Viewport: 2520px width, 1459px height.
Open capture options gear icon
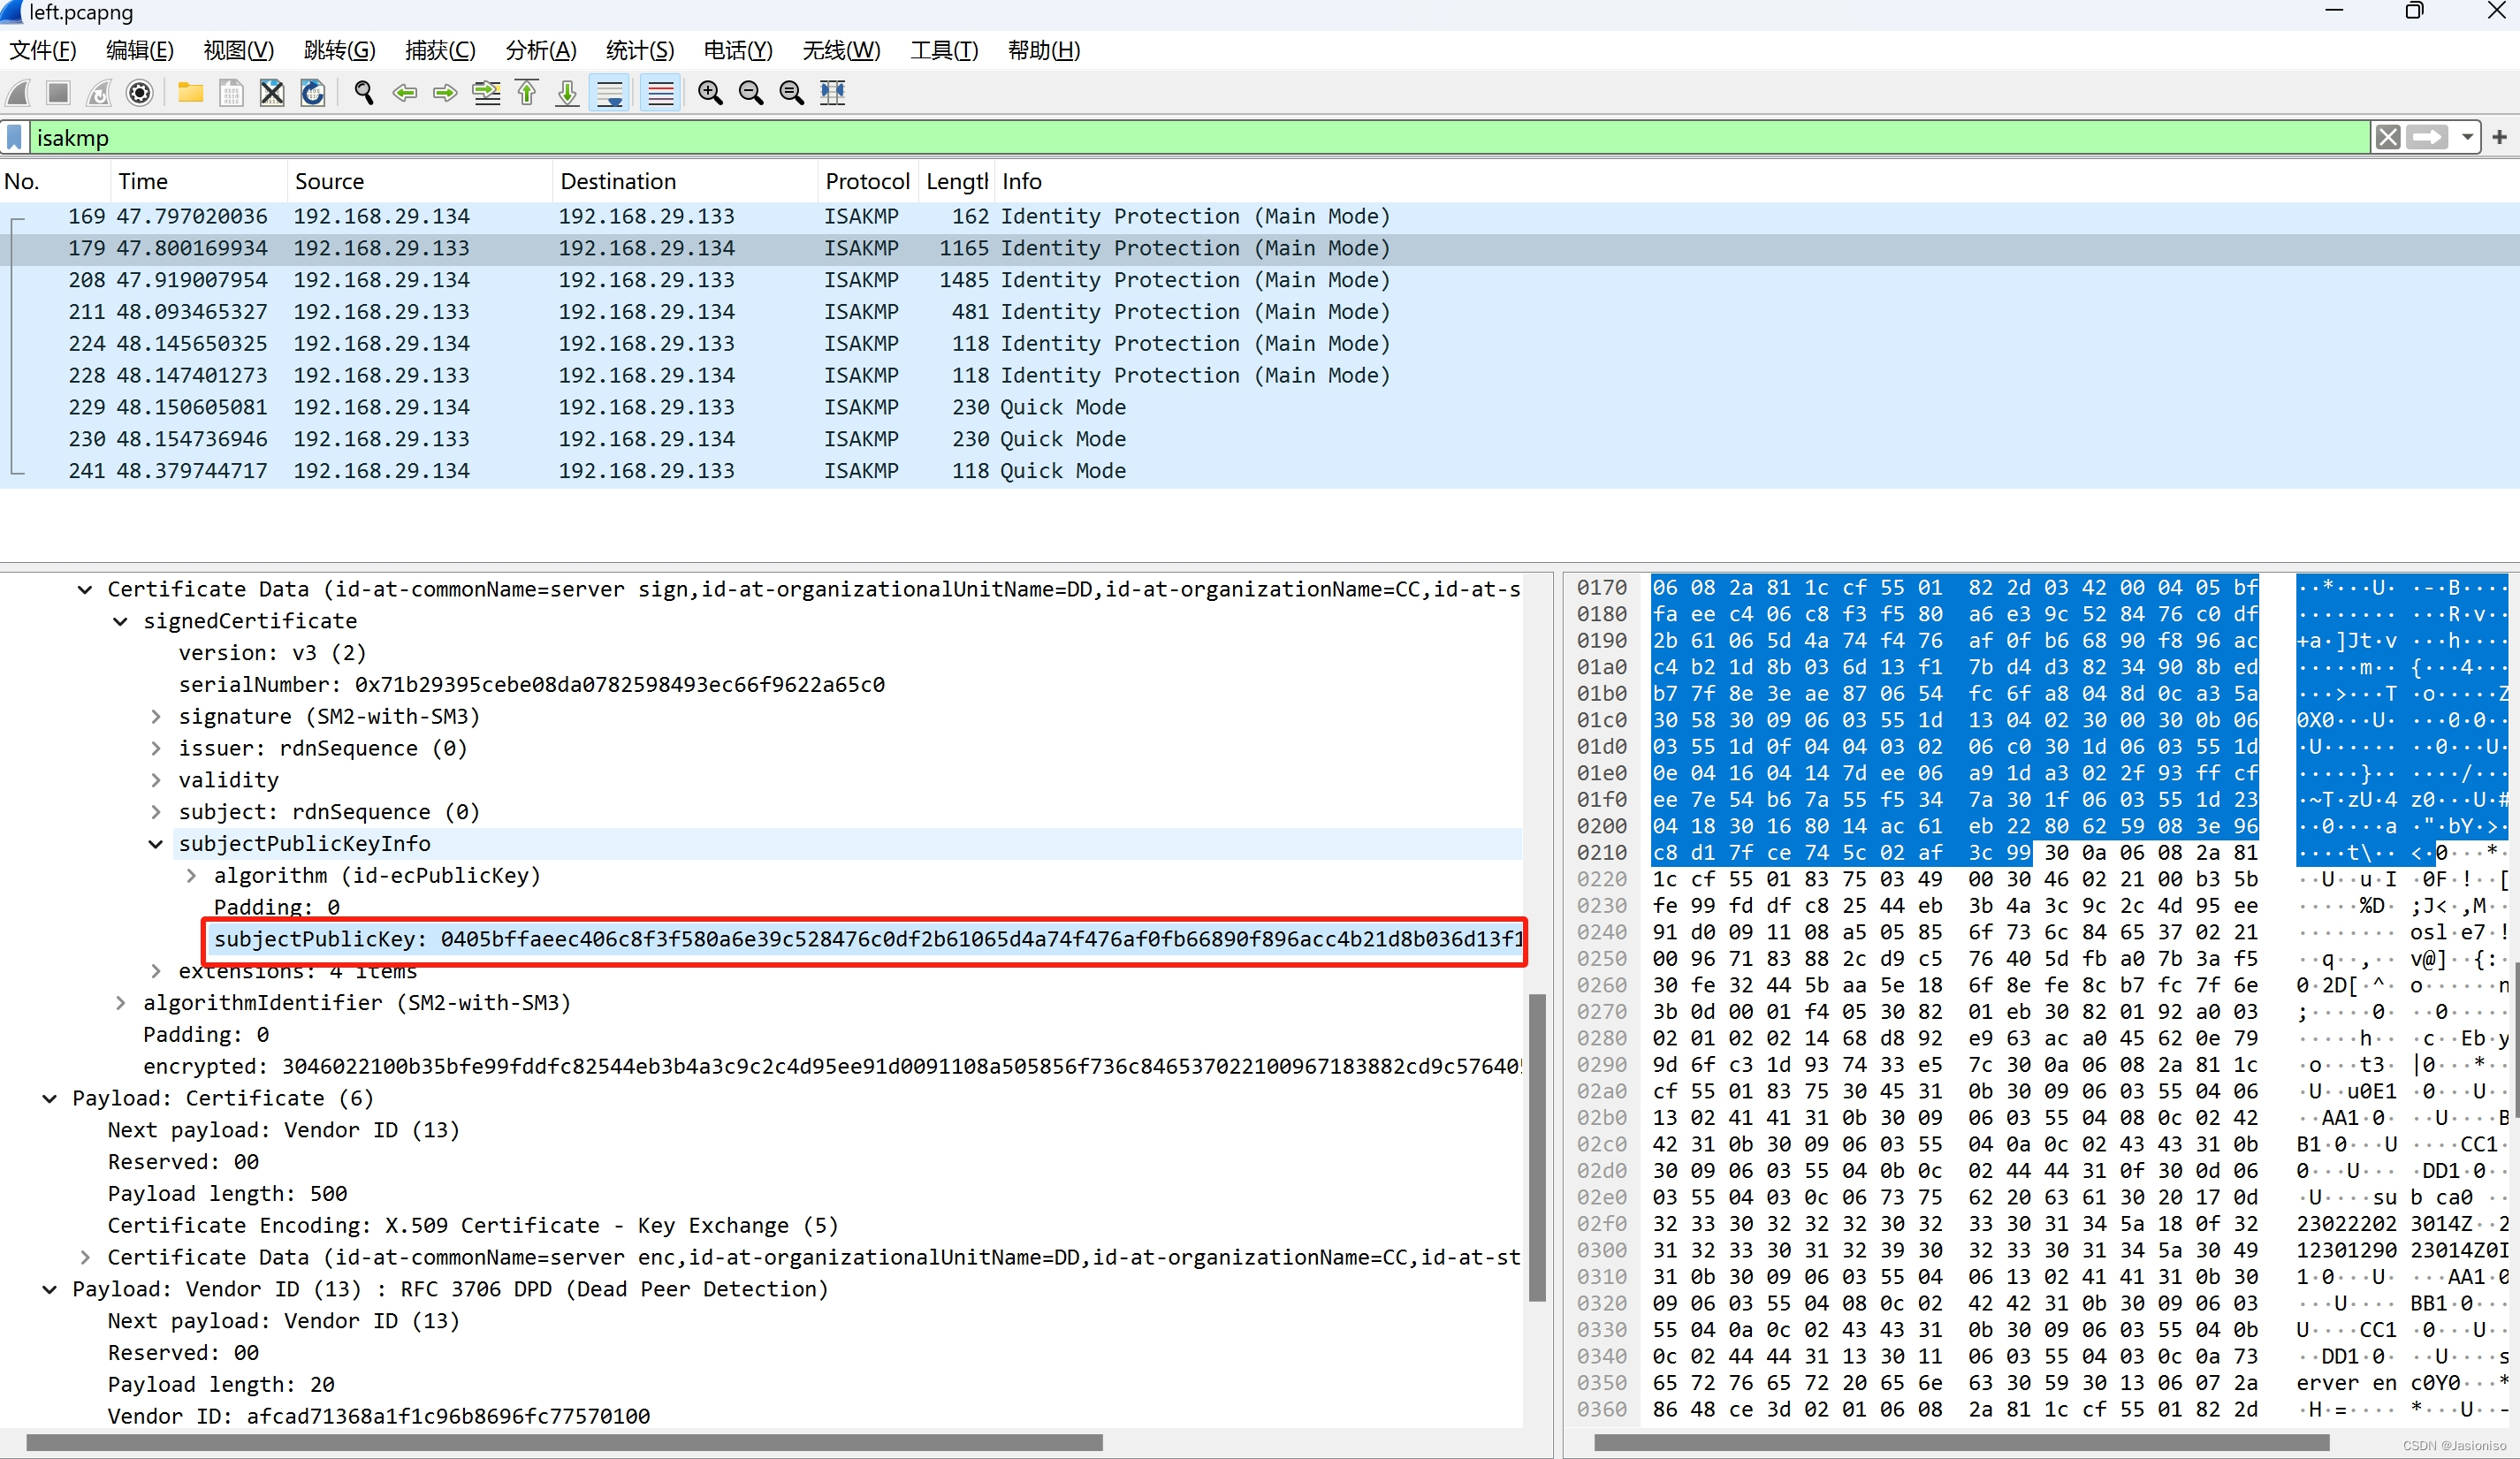coord(140,93)
